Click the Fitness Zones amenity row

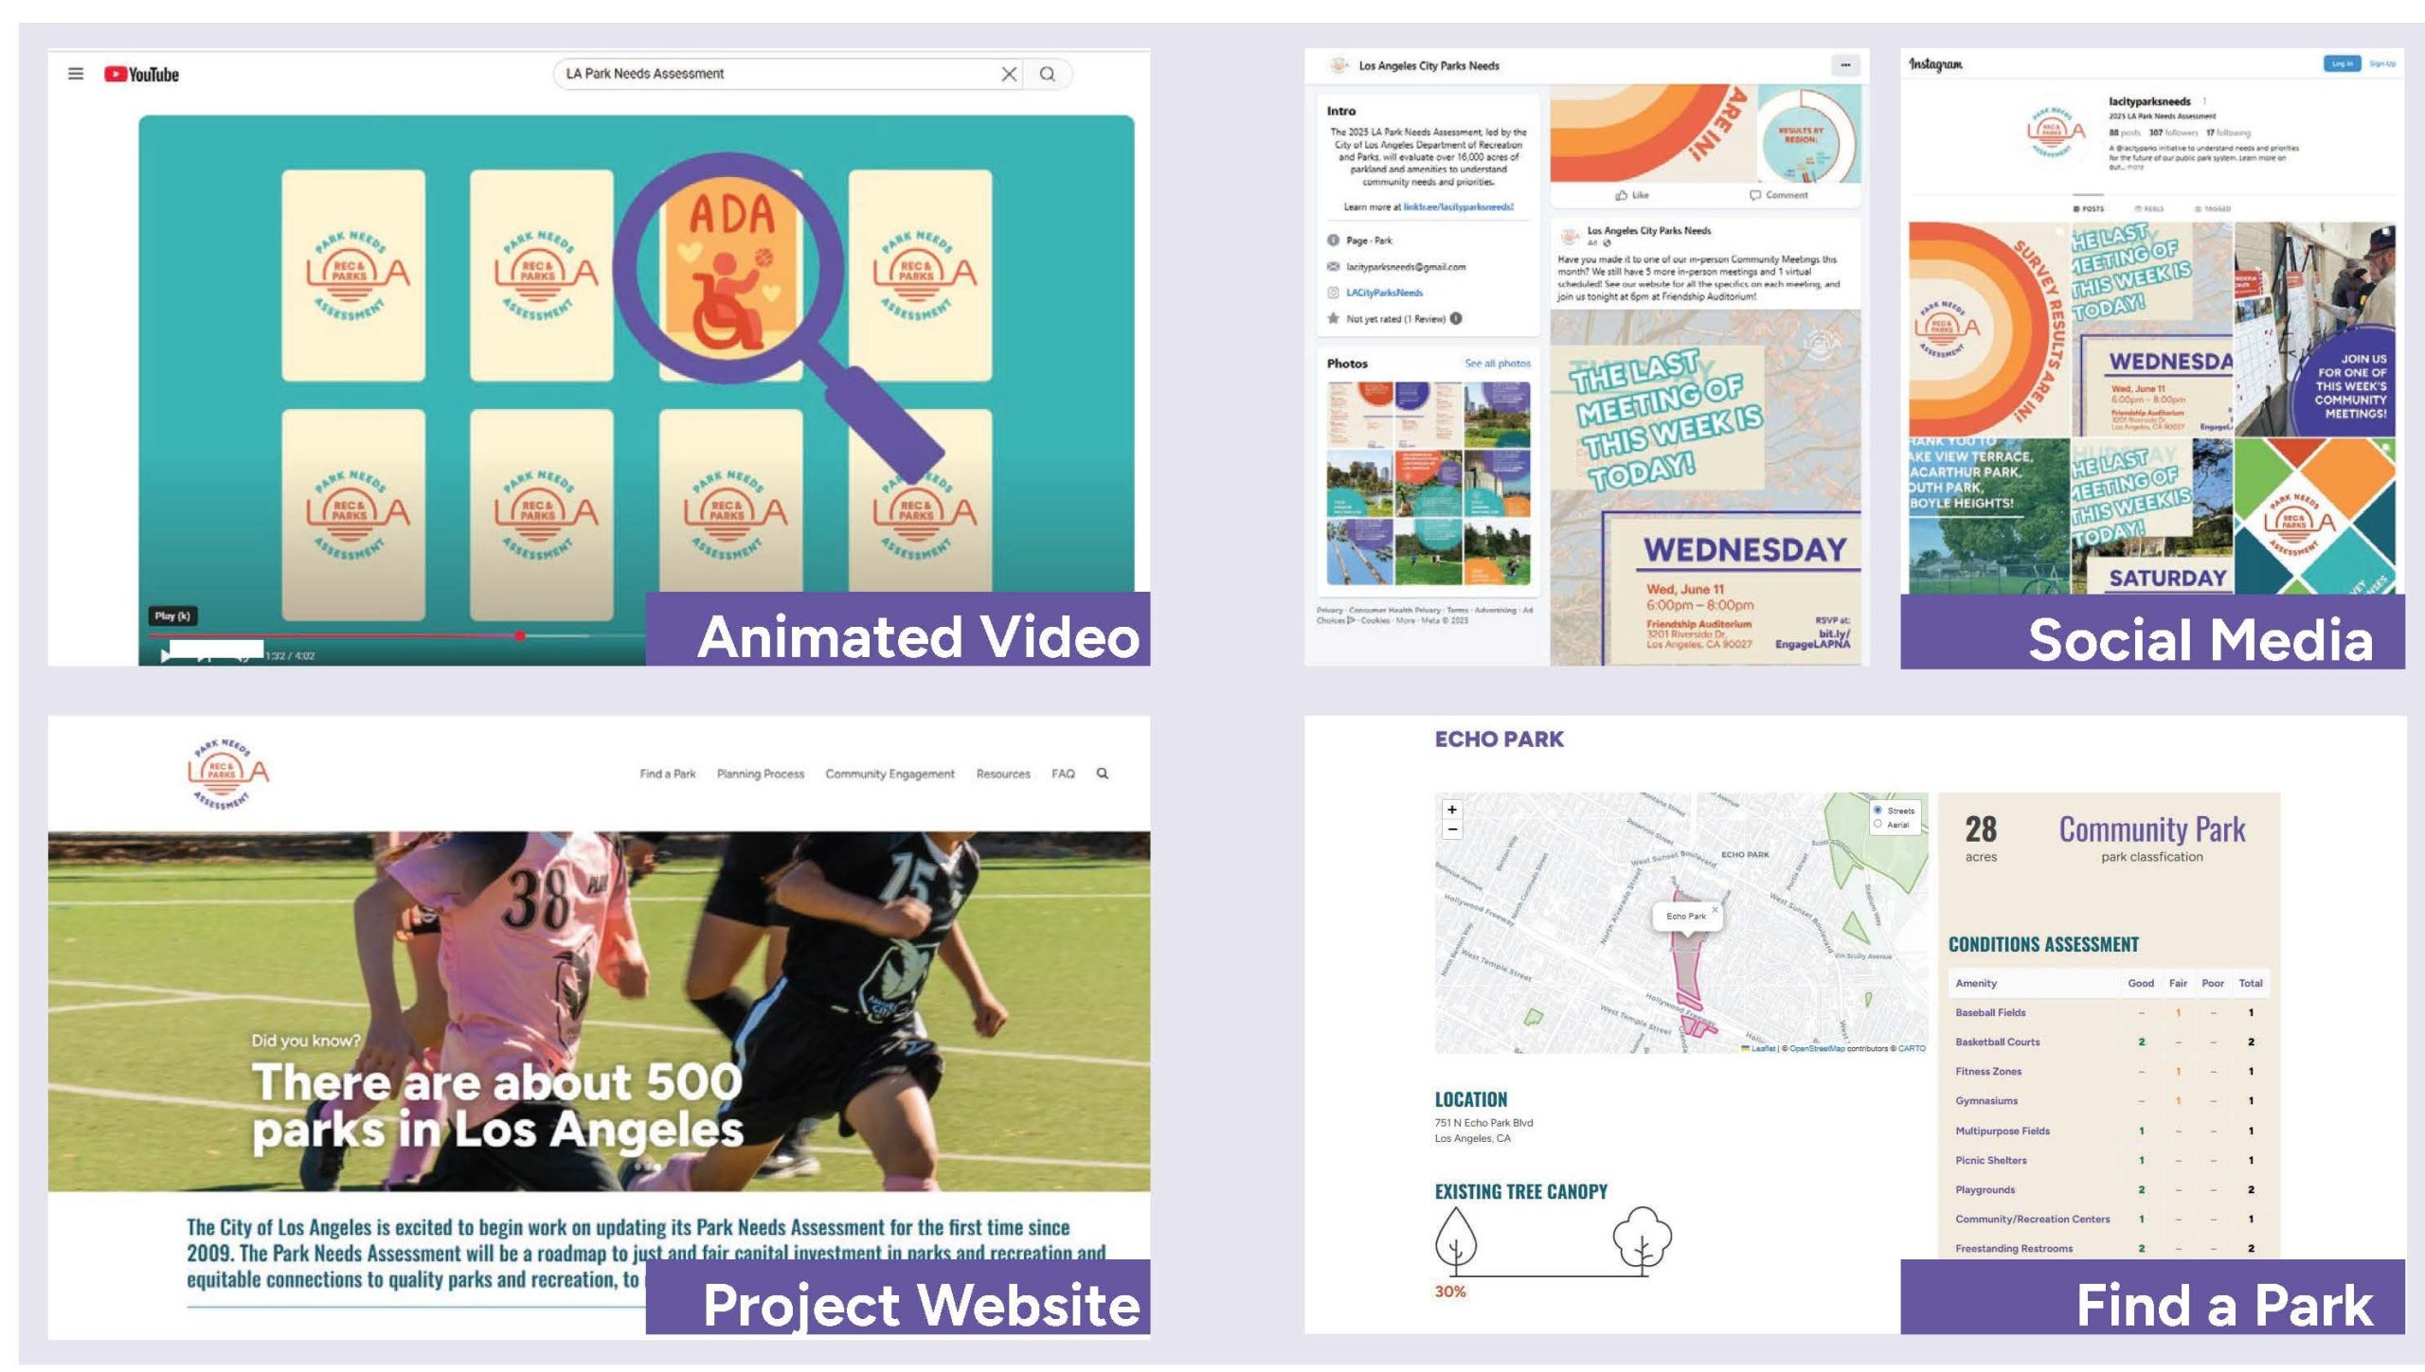tap(2109, 1071)
